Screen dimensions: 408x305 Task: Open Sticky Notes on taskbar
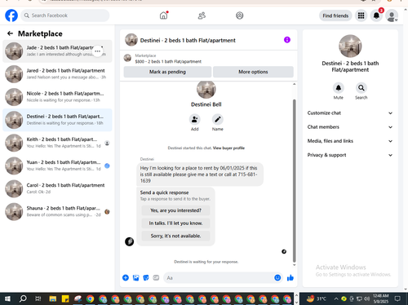65,299
